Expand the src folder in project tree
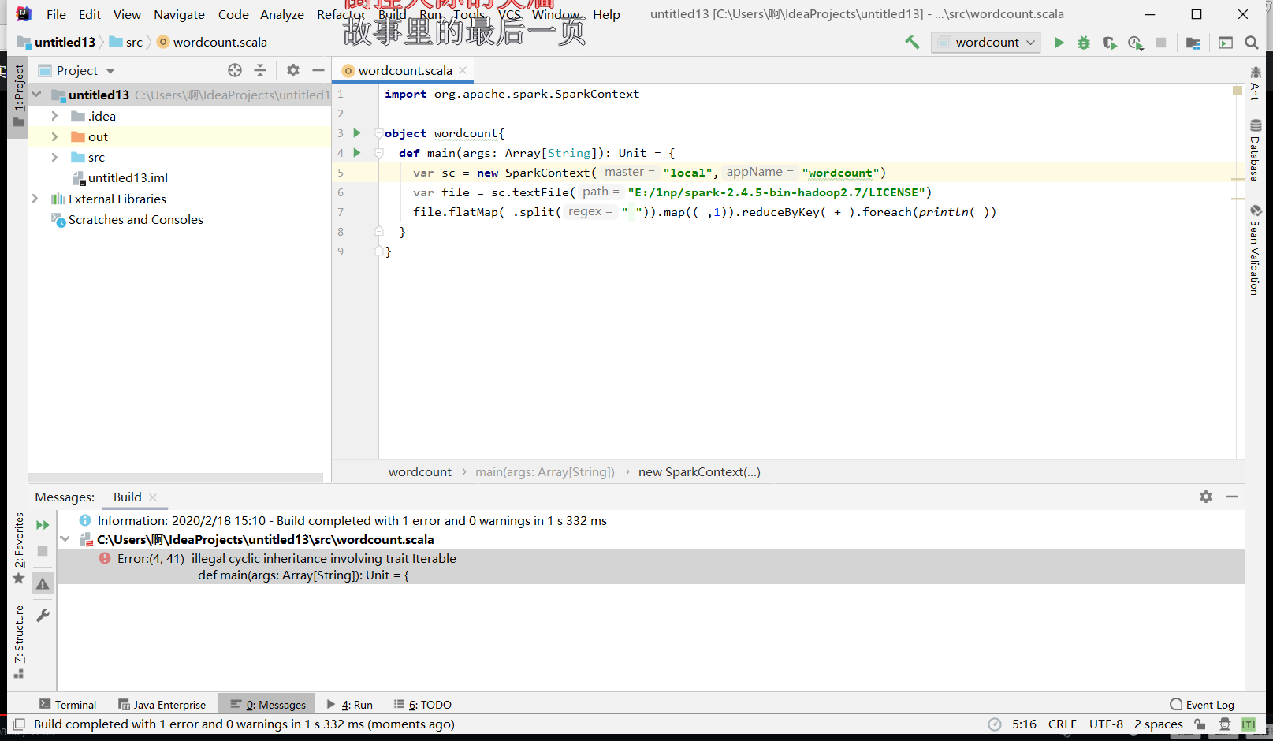Image resolution: width=1273 pixels, height=741 pixels. point(54,157)
